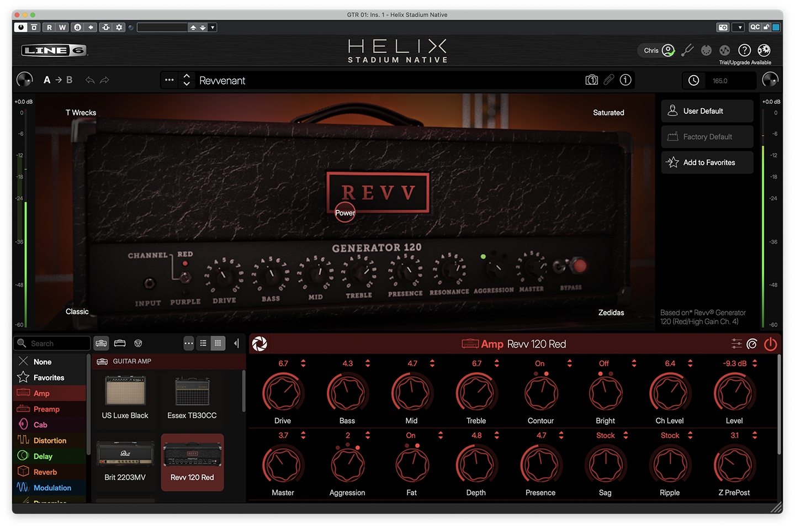Open the model browser three-dots options
Image resolution: width=795 pixels, height=528 pixels.
189,344
